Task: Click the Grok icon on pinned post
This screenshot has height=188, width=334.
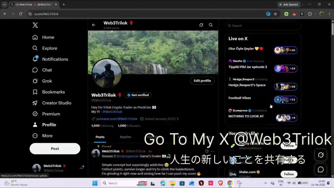Action: coord(207,151)
